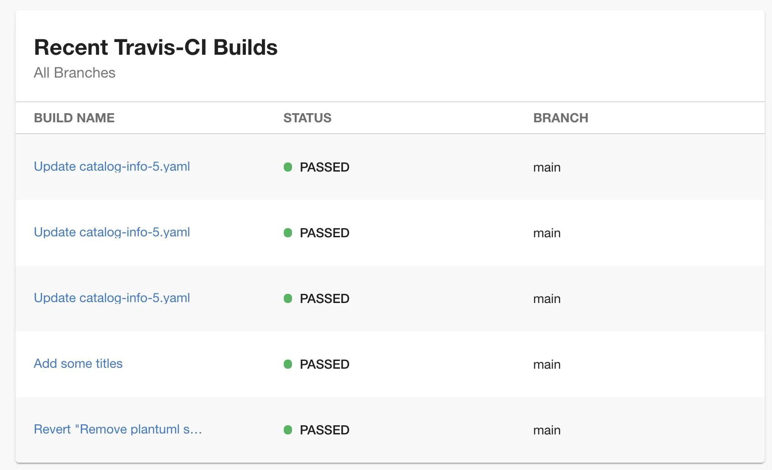Open the third Update catalog-info-5.yaml build link
The image size is (772, 470).
click(x=112, y=298)
